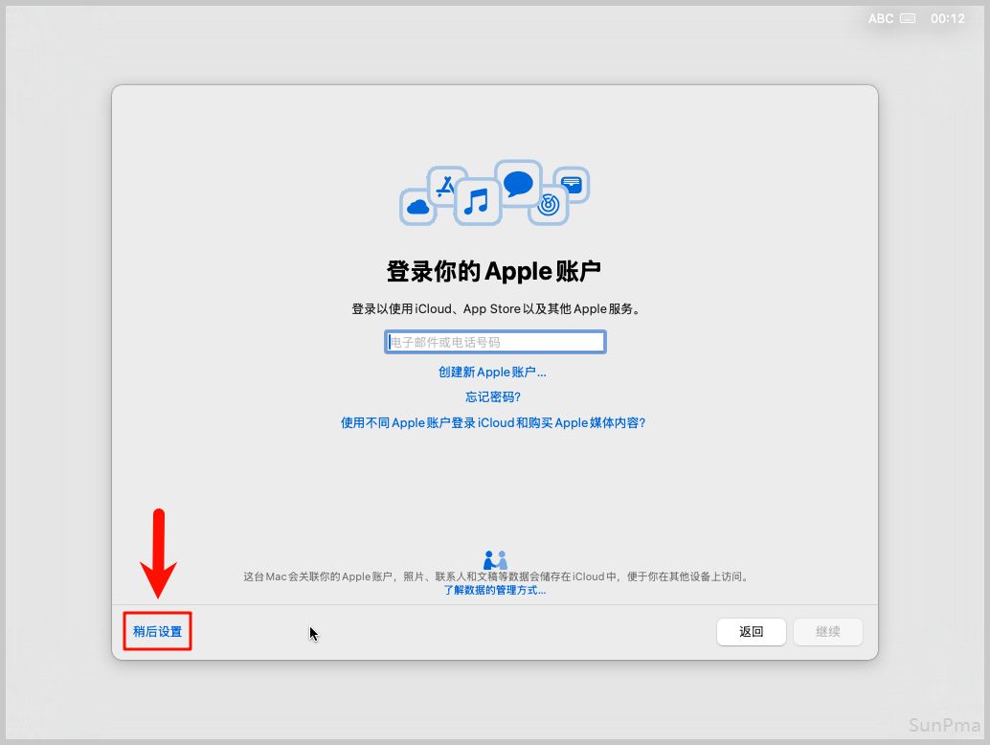Image resolution: width=990 pixels, height=745 pixels.
Task: Click the keyboard icon in menu bar
Action: [908, 18]
